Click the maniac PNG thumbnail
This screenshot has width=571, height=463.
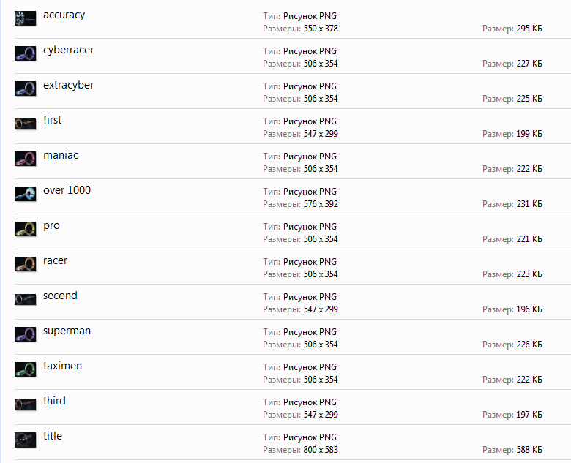point(26,159)
